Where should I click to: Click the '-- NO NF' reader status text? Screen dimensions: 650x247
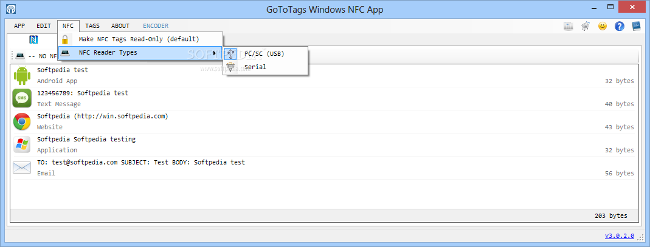[x=43, y=56]
